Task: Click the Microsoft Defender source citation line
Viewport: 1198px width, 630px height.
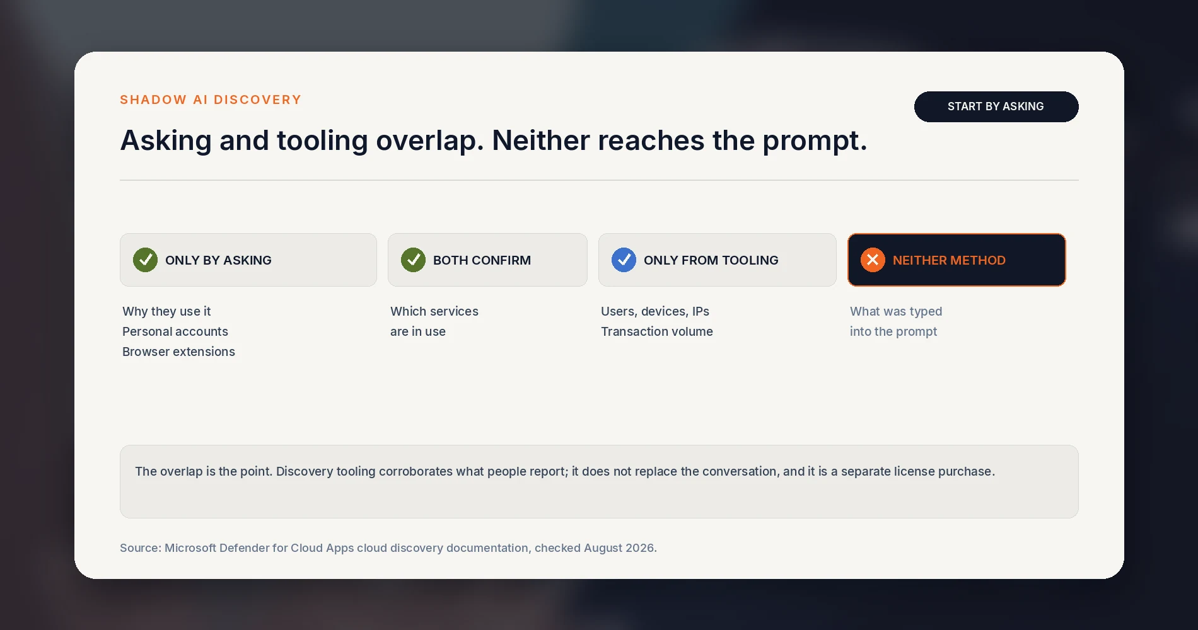Action: click(x=388, y=548)
